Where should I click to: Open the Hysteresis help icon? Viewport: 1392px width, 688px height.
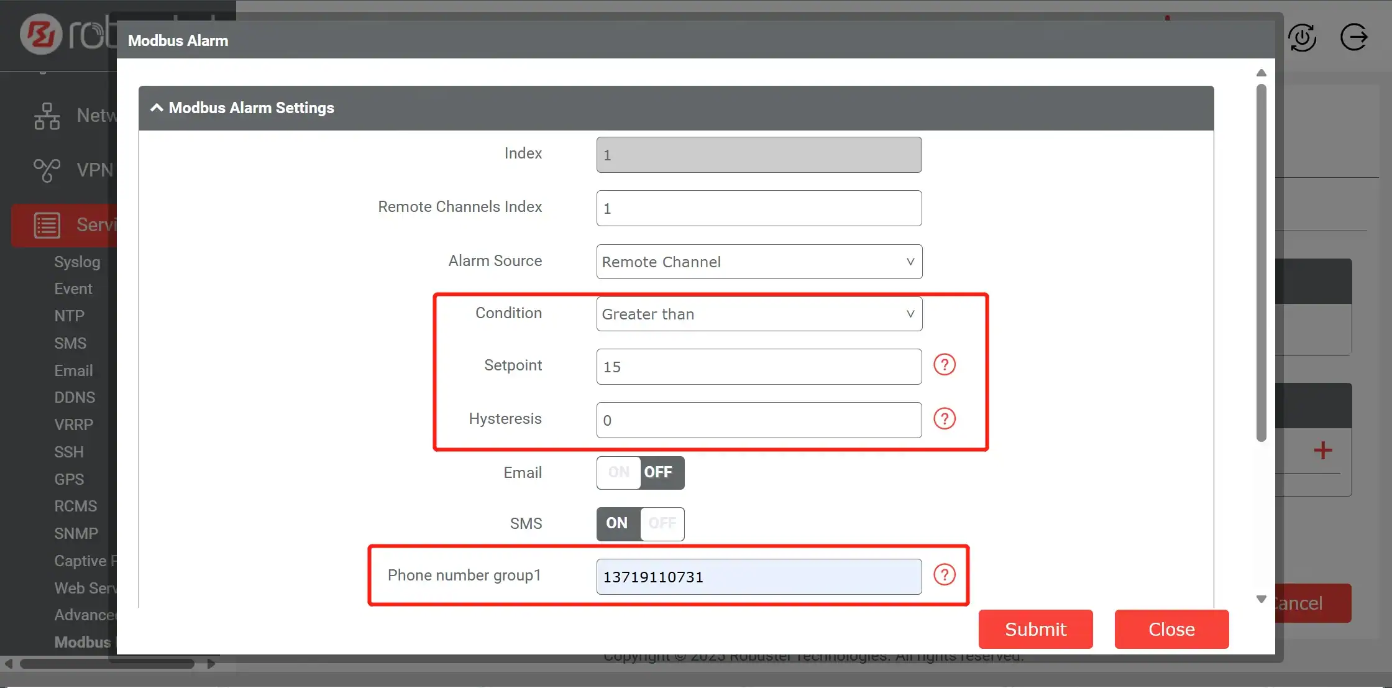pyautogui.click(x=945, y=418)
